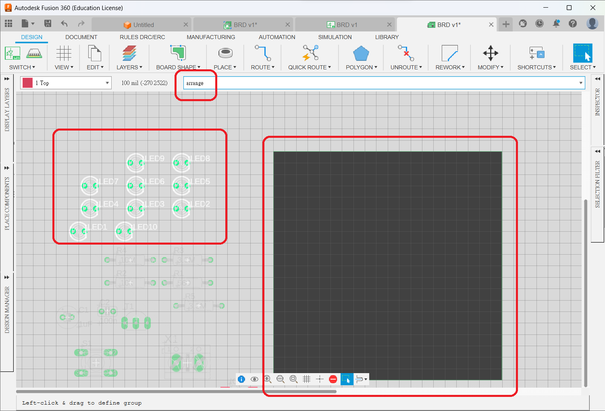Toggle the group selection mode button

click(346, 379)
